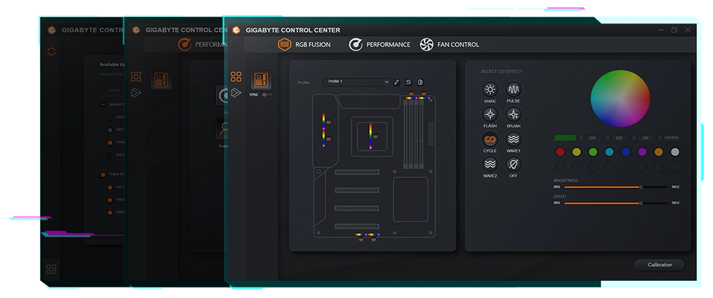Pick a color from the color wheel
The image size is (713, 298).
click(620, 97)
